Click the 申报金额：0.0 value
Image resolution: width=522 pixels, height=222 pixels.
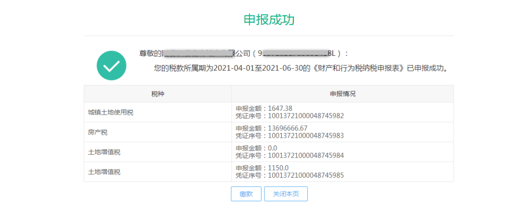[256, 148]
